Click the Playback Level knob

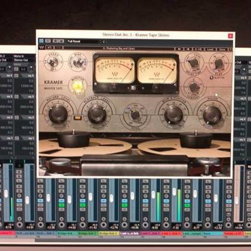pos(97,114)
